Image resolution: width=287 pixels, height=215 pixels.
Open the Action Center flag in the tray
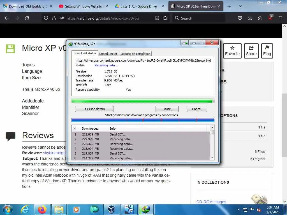[252, 210]
